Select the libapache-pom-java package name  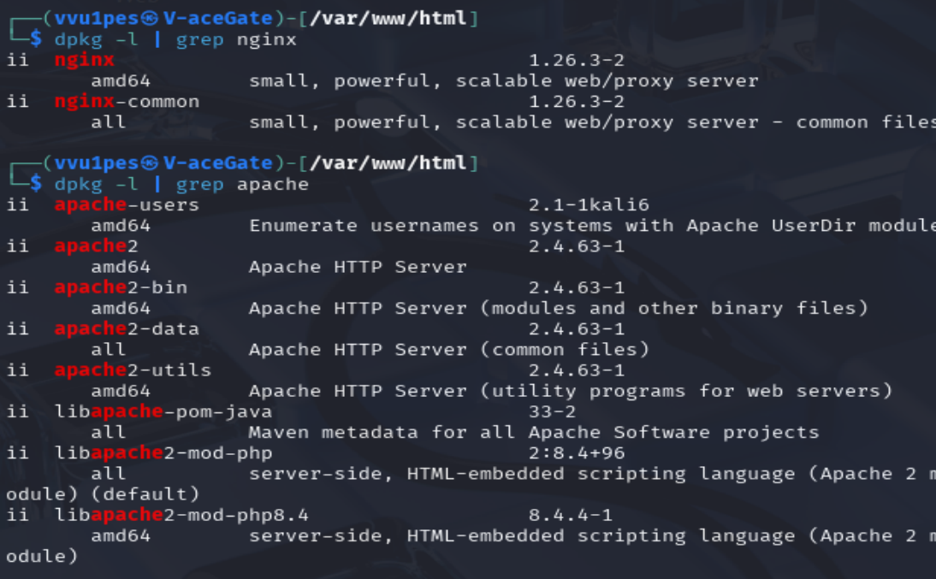pyautogui.click(x=163, y=412)
